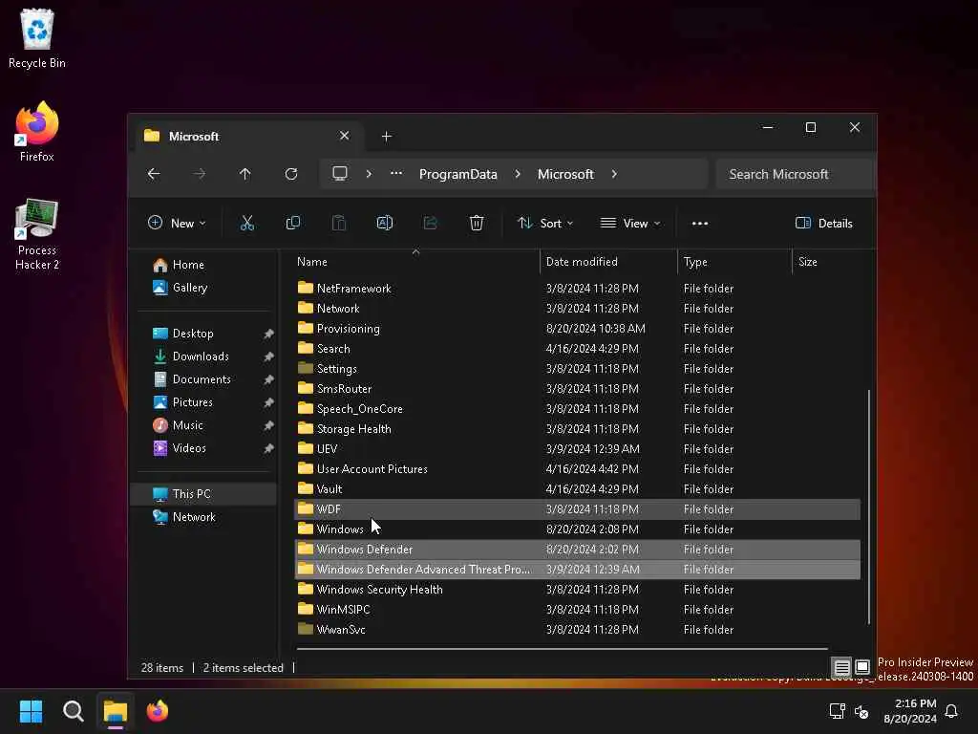Open taskbar Search magnifier
The height and width of the screenshot is (734, 978).
click(73, 711)
